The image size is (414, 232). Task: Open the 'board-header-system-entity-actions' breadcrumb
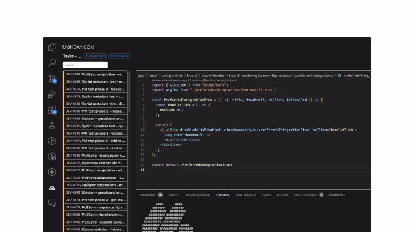pos(260,75)
